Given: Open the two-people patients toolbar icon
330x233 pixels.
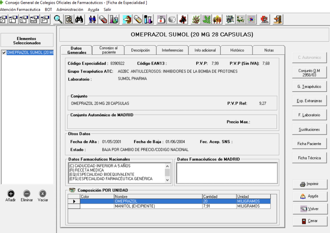Looking at the screenshot, I should tap(93, 20).
